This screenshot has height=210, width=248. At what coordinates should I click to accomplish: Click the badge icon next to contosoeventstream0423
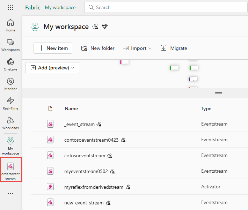[123, 140]
